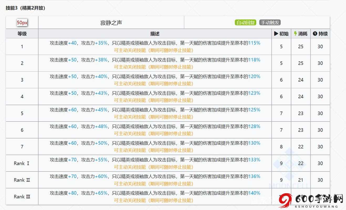Click the 136% value in Rank Ⅱ description
This screenshot has height=210, width=346.
tap(254, 176)
